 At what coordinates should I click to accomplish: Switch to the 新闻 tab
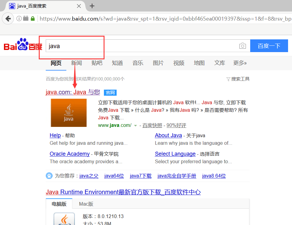tap(76, 63)
